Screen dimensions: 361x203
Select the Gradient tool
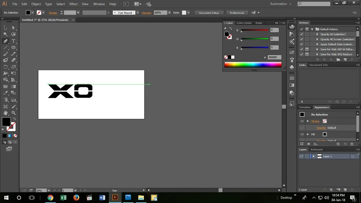pos(14,87)
